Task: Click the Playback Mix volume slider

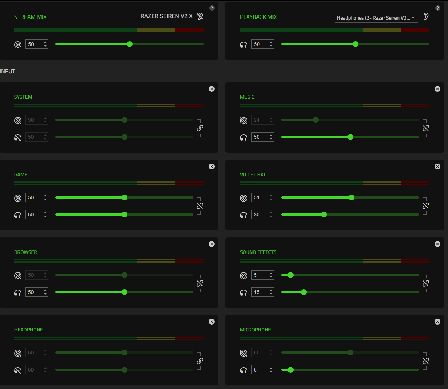Action: (x=355, y=44)
